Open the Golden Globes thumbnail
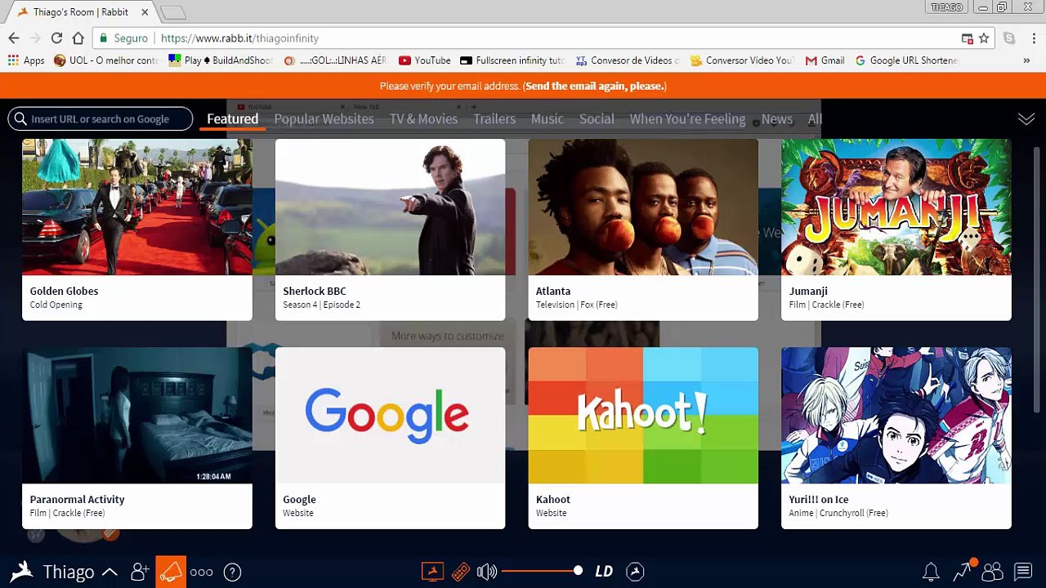This screenshot has width=1046, height=588. (137, 207)
